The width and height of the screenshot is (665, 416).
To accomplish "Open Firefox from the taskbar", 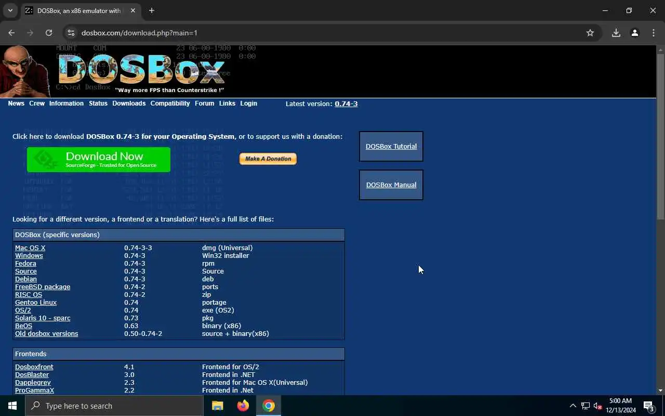I will pos(243,406).
